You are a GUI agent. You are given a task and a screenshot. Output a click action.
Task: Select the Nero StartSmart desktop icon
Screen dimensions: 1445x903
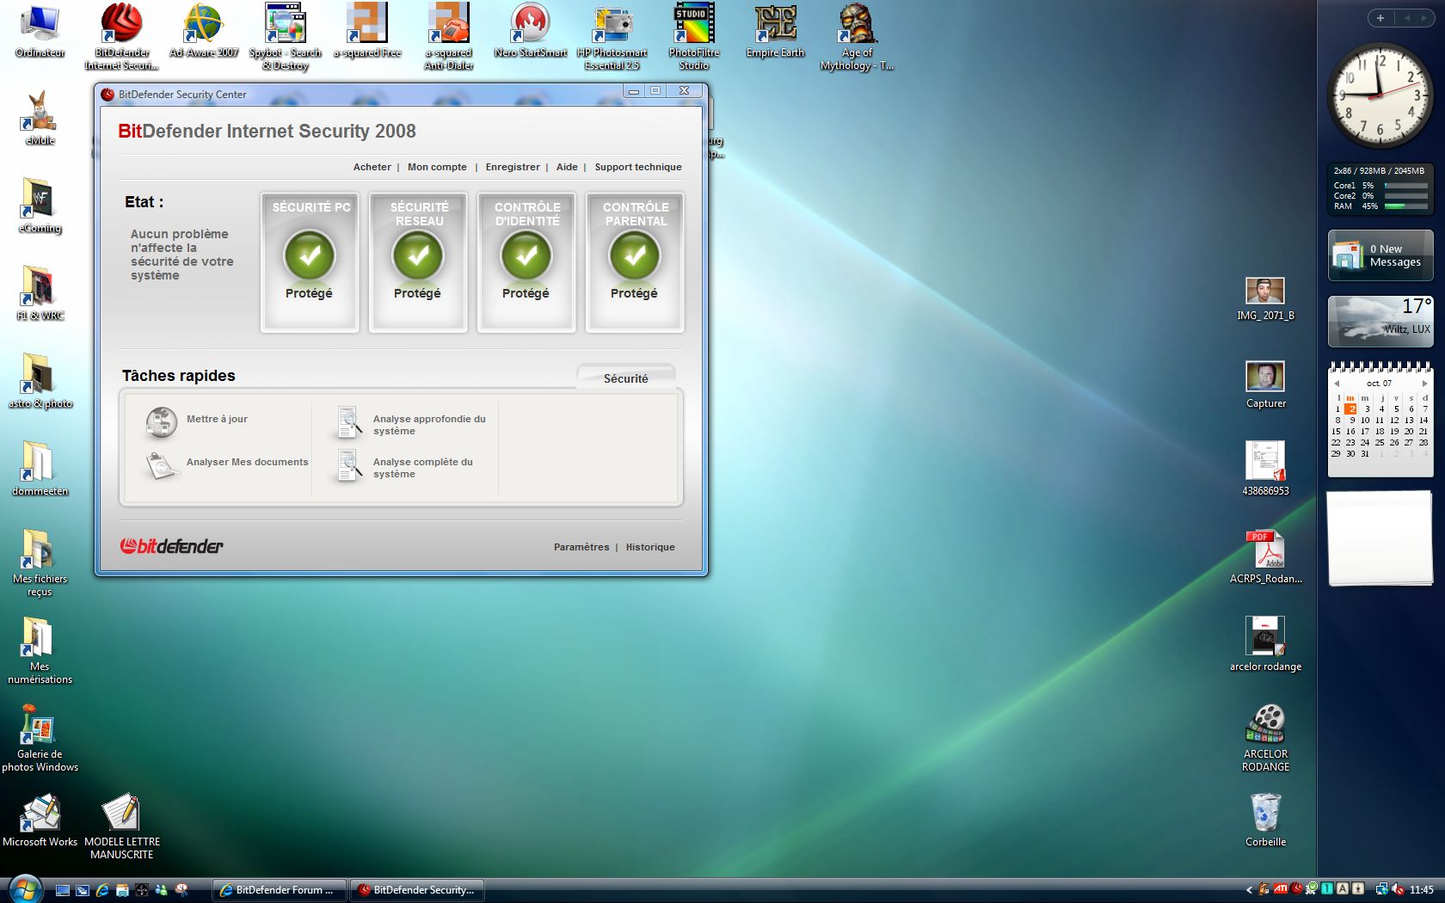531,31
